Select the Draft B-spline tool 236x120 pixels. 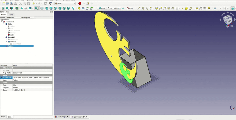click(x=173, y=8)
